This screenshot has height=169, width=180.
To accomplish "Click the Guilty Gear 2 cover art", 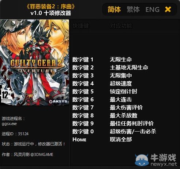I will (35, 63).
